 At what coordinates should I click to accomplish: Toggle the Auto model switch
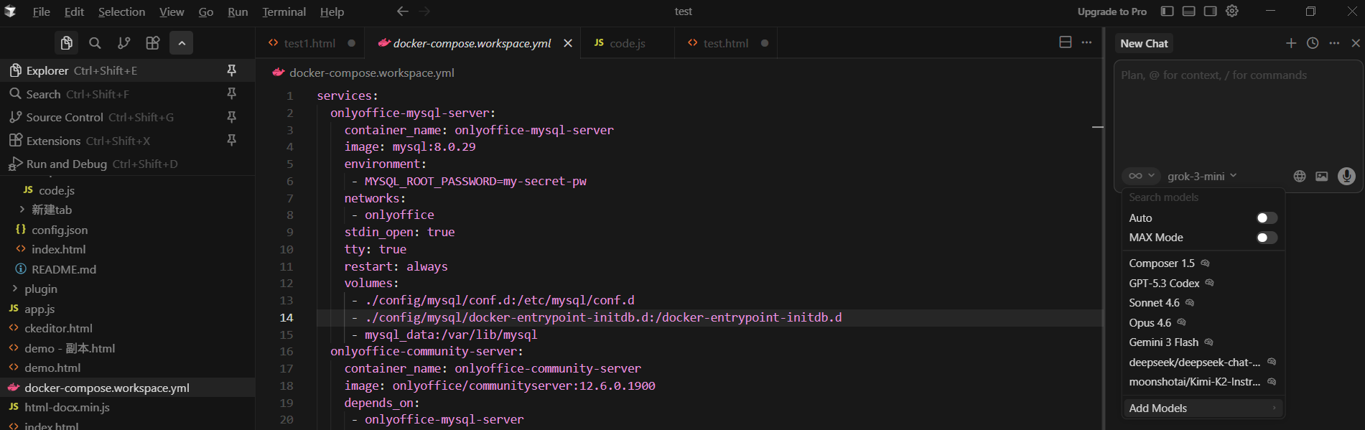1267,218
